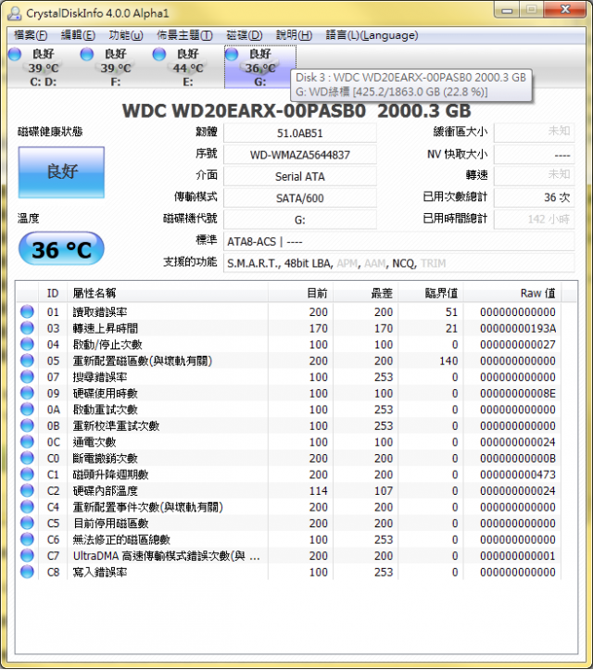
Task: Click the interface field Serial ATA
Action: 300,176
